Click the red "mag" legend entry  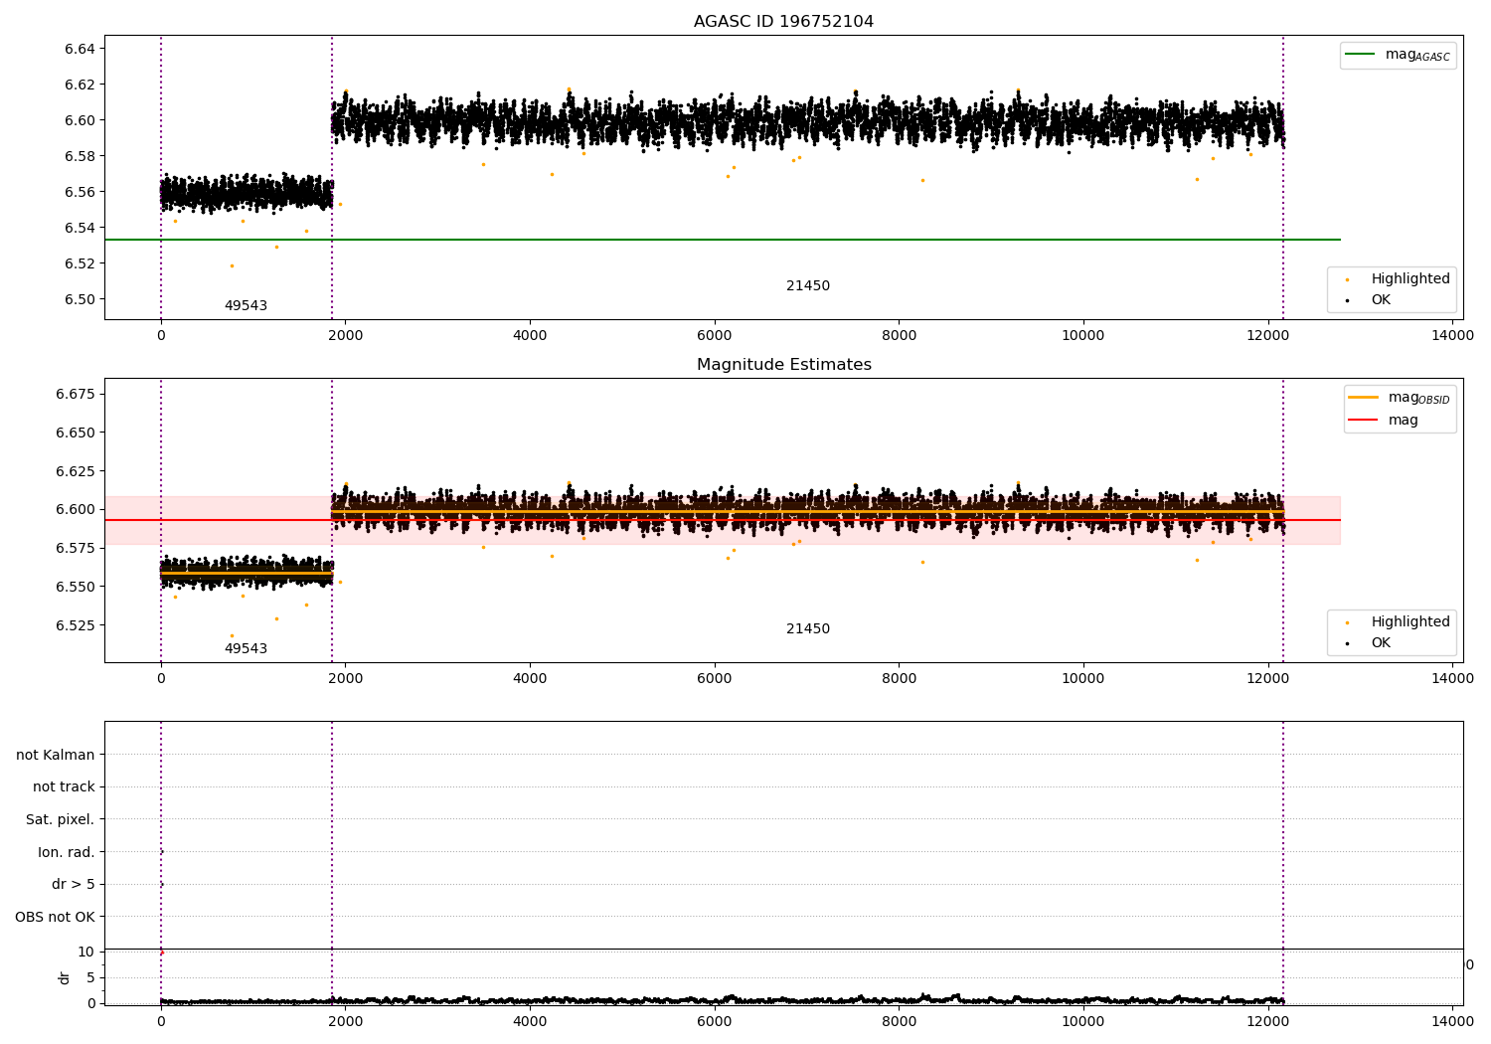click(1384, 420)
